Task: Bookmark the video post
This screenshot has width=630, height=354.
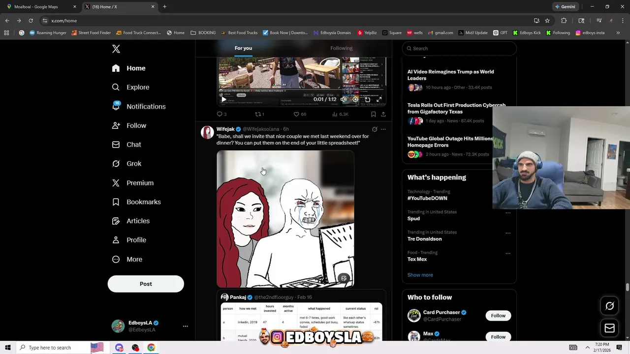Action: (374, 114)
